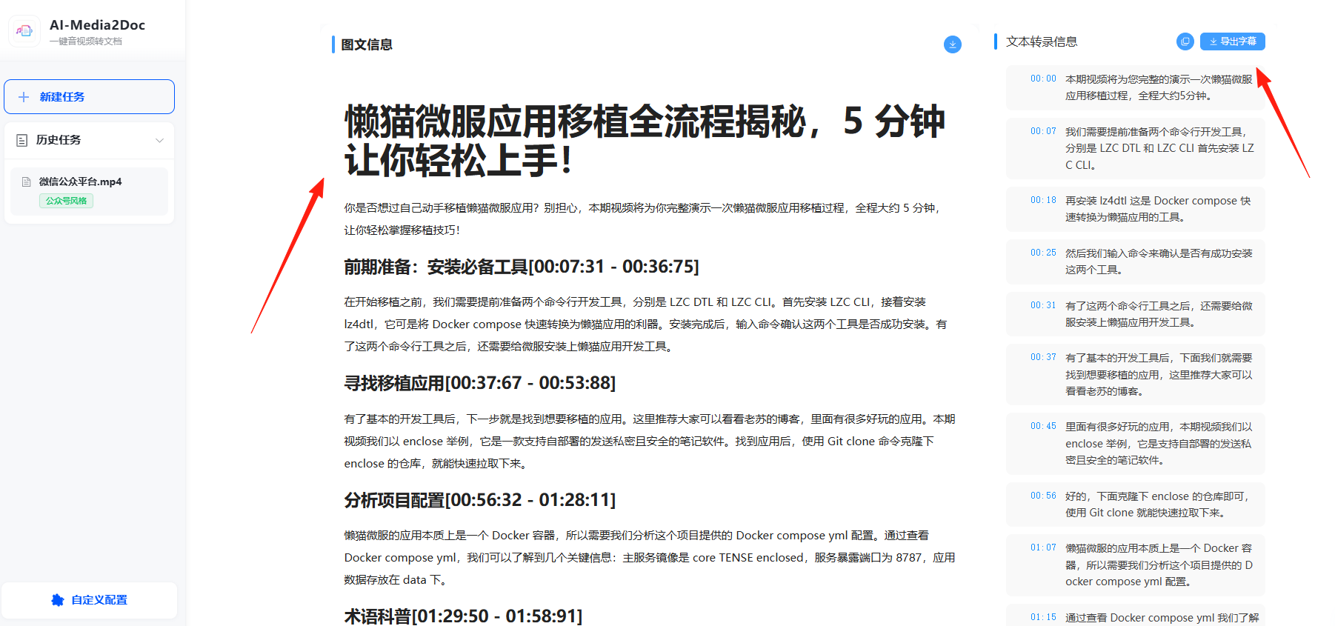Select the 00:56 transcript segment
The width and height of the screenshot is (1335, 626).
click(x=1135, y=505)
